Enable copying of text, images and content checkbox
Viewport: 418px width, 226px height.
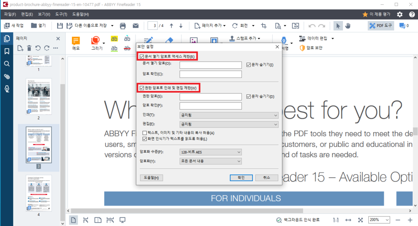point(145,133)
